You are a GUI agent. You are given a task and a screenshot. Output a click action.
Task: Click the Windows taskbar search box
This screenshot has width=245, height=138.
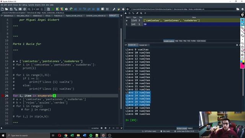[28, 135]
